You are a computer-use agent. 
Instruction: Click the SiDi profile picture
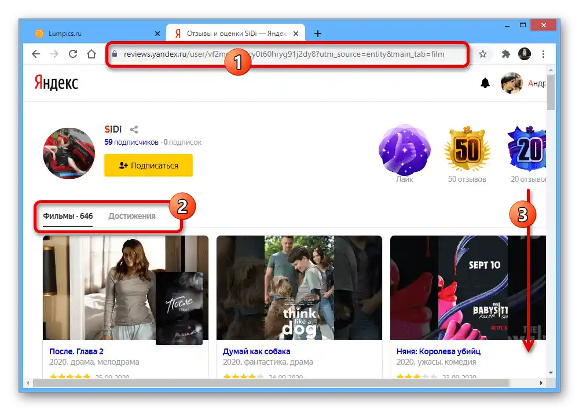[69, 153]
